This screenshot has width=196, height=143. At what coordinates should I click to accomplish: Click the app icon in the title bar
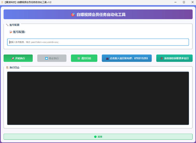click(x=2, y=2)
